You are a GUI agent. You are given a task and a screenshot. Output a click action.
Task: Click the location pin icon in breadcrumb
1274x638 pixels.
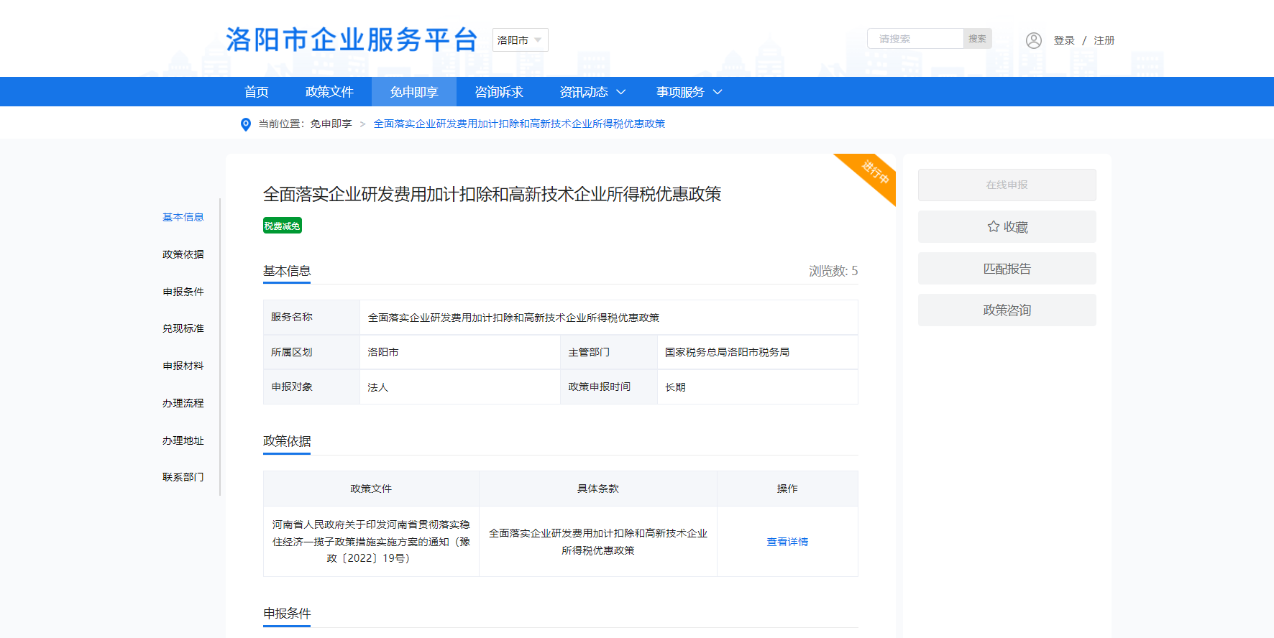[245, 124]
